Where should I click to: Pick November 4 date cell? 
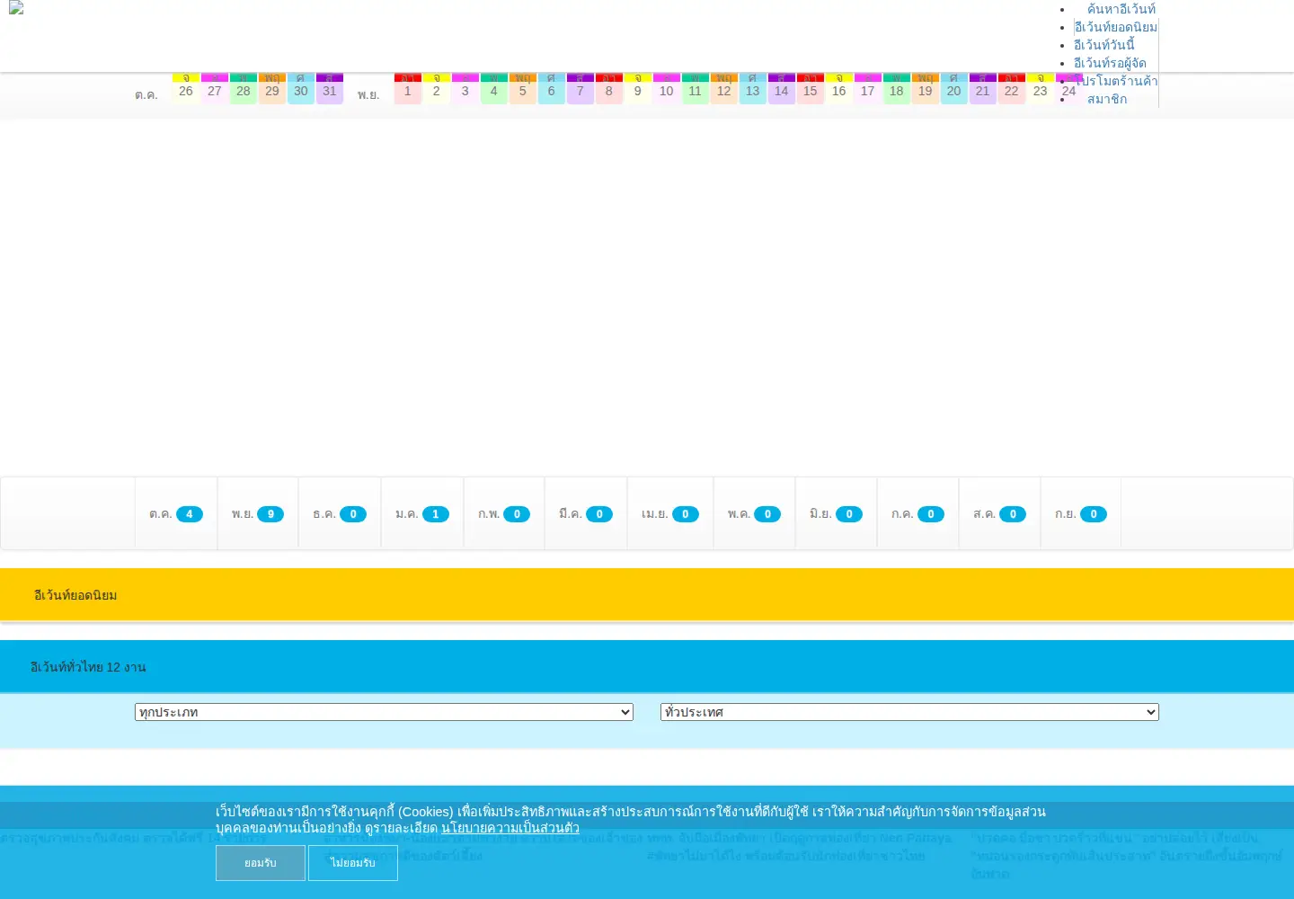click(x=494, y=89)
